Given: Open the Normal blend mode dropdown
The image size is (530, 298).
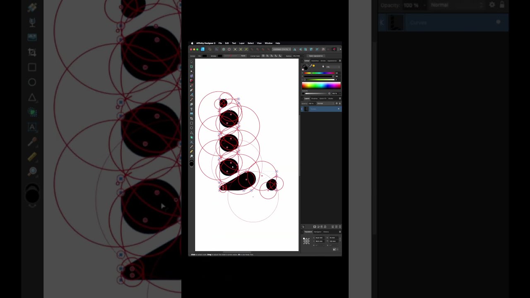Looking at the screenshot, I should click(325, 103).
